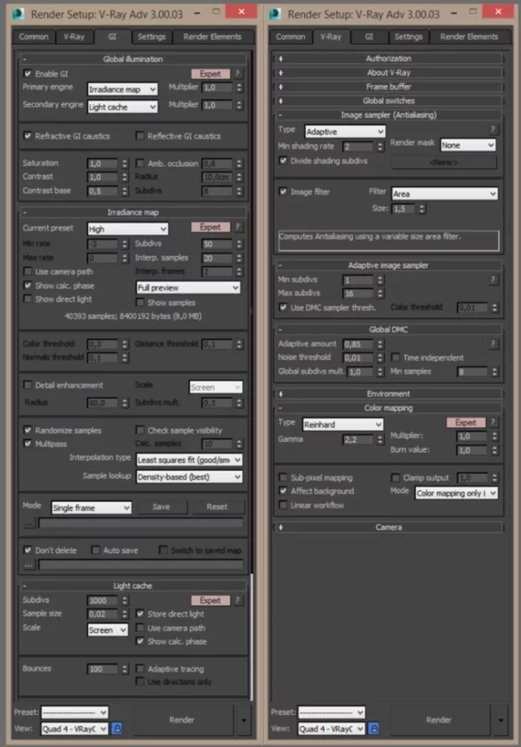The height and width of the screenshot is (747, 521).
Task: Click the blue lock icon in the left window
Action: click(x=117, y=729)
